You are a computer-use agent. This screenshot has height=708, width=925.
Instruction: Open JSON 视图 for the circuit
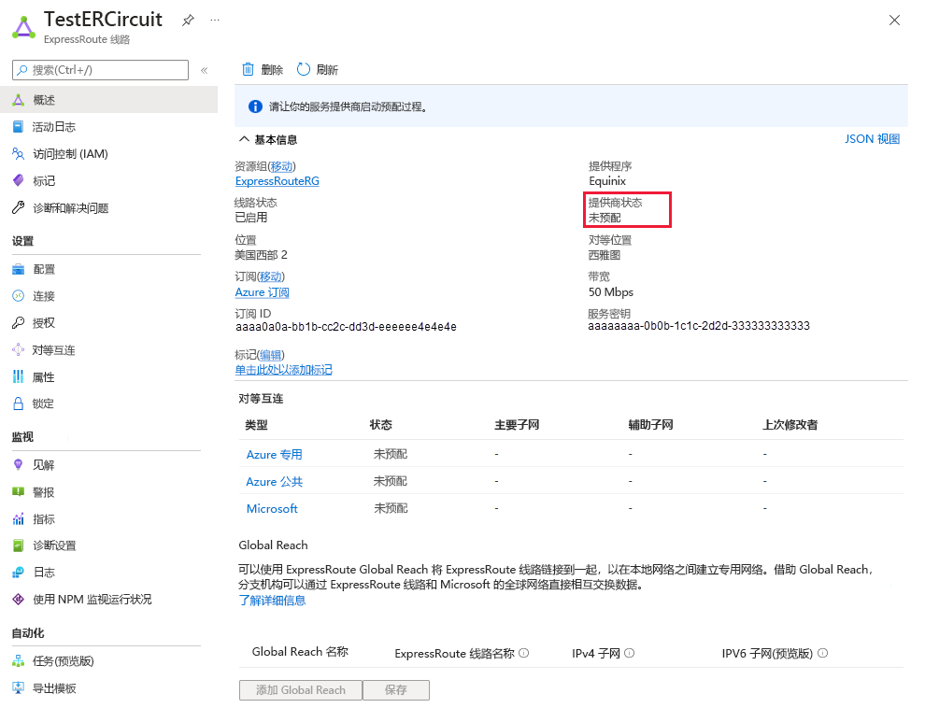click(x=872, y=138)
